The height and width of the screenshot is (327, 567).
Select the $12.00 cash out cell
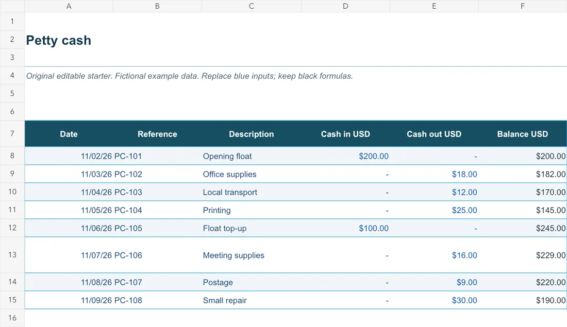(434, 192)
